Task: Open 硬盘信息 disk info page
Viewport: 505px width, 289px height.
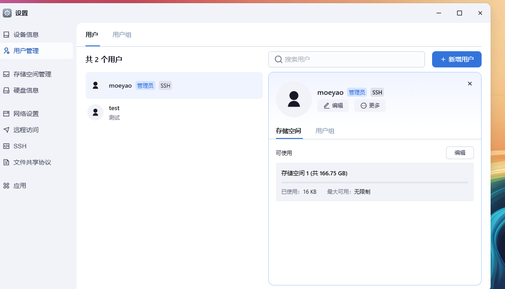Action: click(x=26, y=90)
